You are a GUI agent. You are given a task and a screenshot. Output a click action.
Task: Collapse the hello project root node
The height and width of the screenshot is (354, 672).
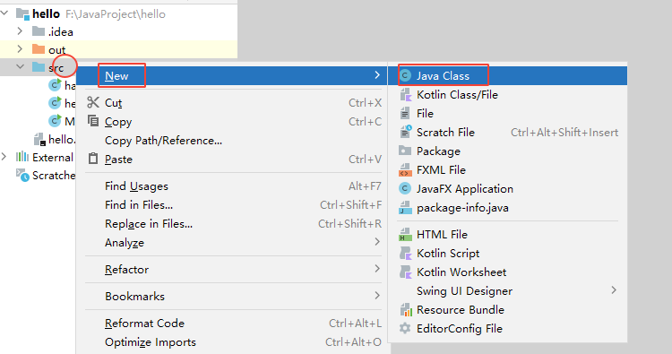point(4,13)
